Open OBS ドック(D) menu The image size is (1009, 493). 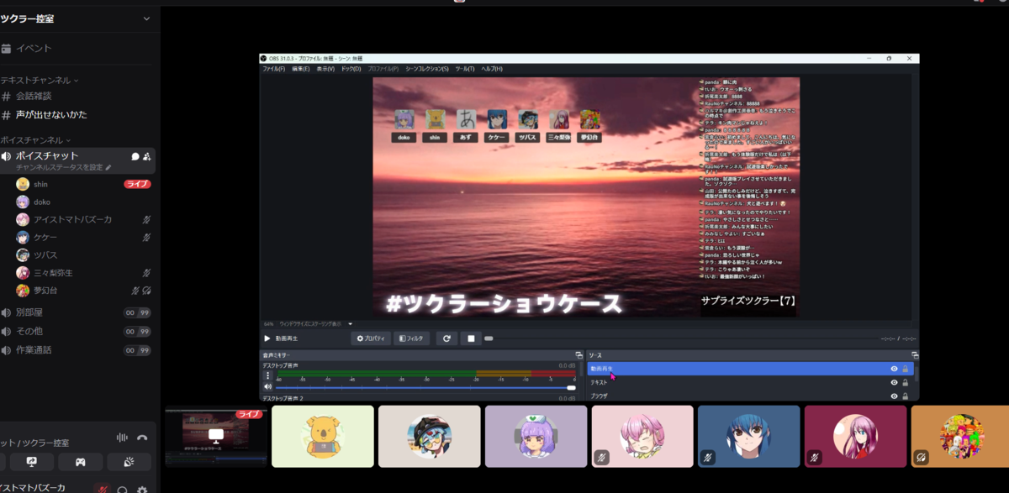point(351,69)
